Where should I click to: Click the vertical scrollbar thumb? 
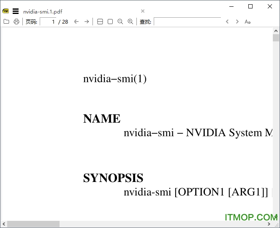[276, 38]
